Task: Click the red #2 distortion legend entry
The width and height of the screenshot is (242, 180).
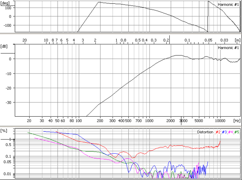Action: tap(218, 132)
